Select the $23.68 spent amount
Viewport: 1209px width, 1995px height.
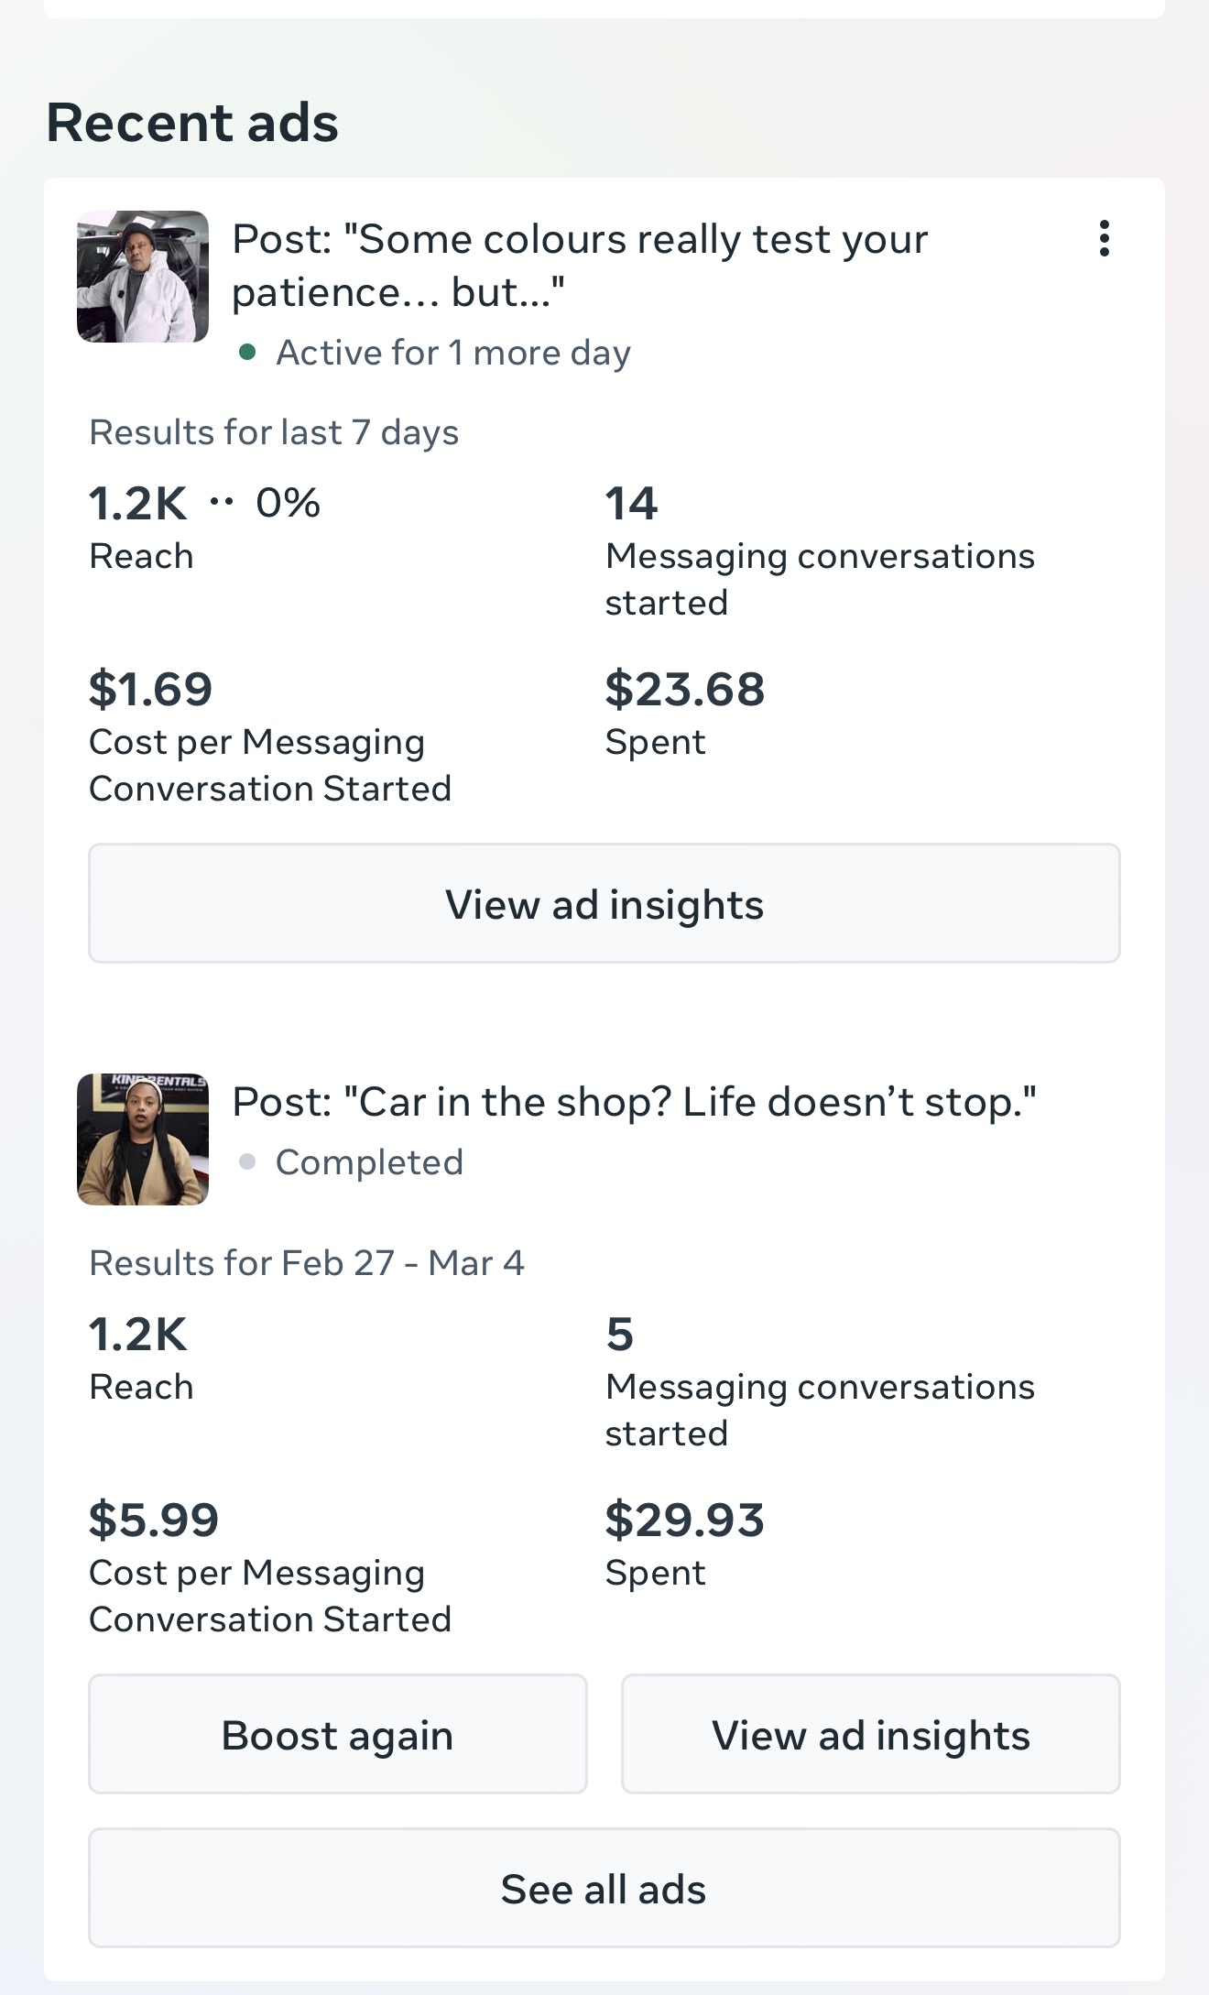click(684, 689)
